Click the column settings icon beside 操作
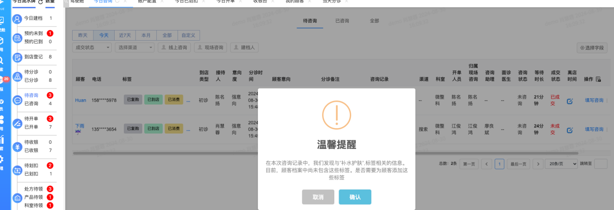Image resolution: width=614 pixels, height=210 pixels. point(598,79)
